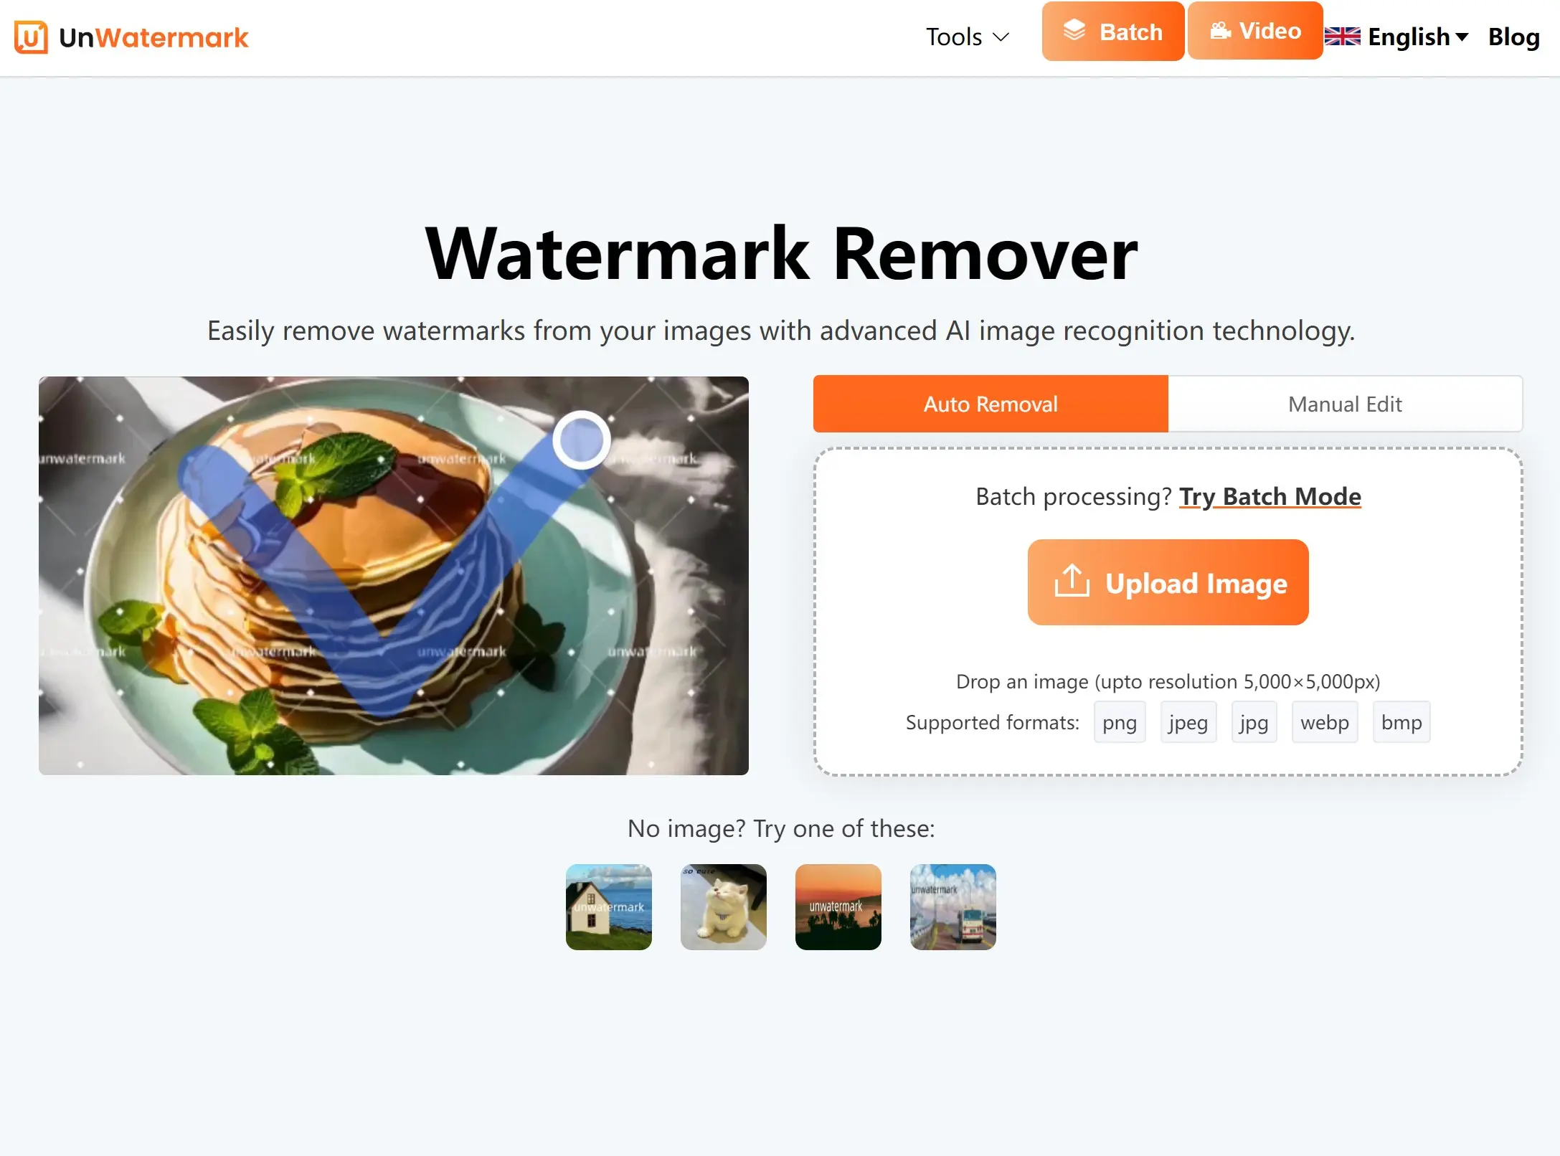Select the cat sample thumbnail icon

click(x=724, y=907)
